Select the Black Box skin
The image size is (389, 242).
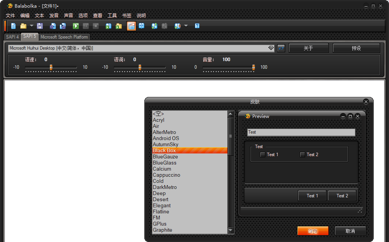click(x=190, y=150)
